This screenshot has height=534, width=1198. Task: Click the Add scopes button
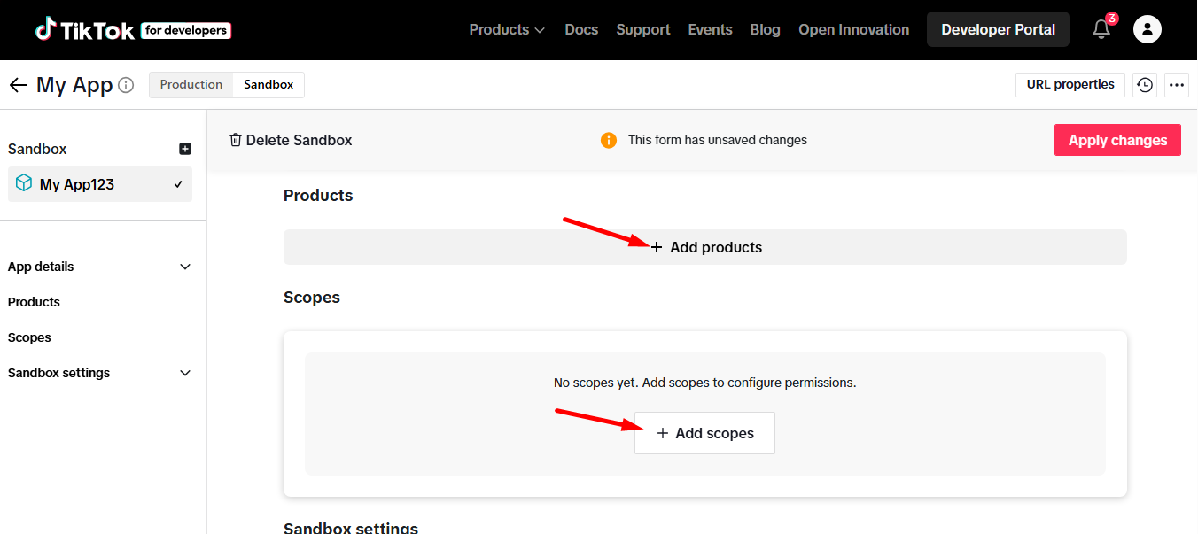click(704, 433)
